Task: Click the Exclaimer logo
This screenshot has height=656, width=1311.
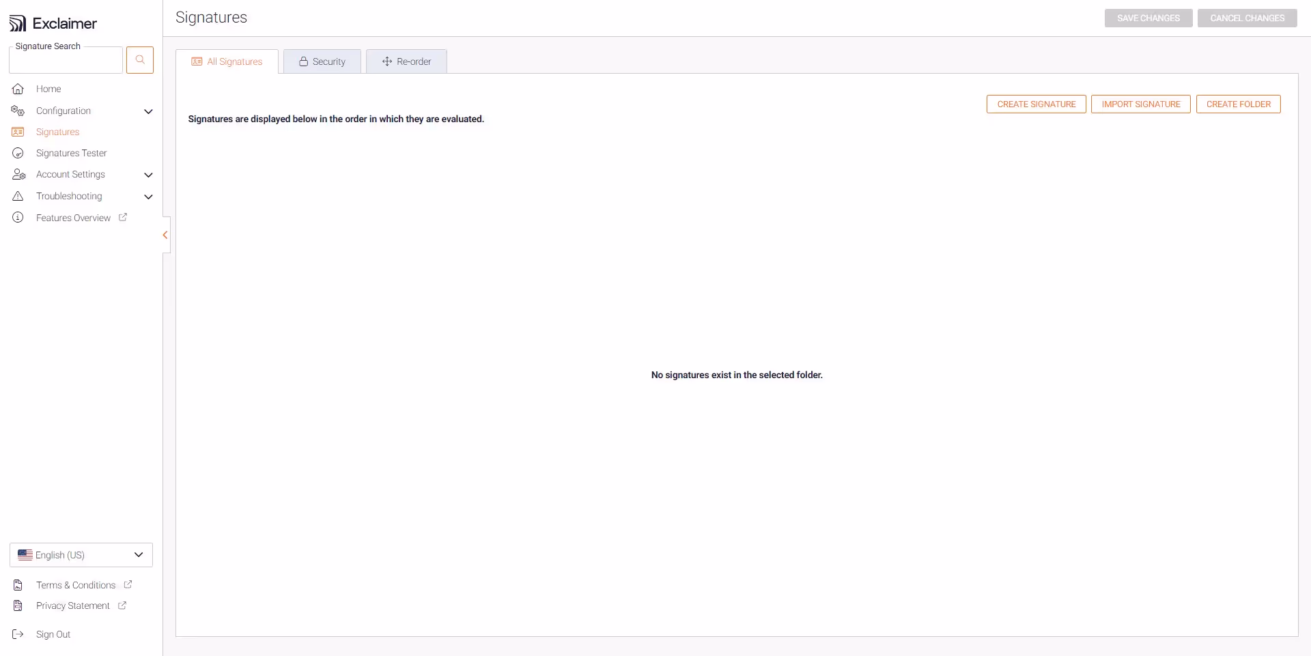Action: tap(53, 23)
